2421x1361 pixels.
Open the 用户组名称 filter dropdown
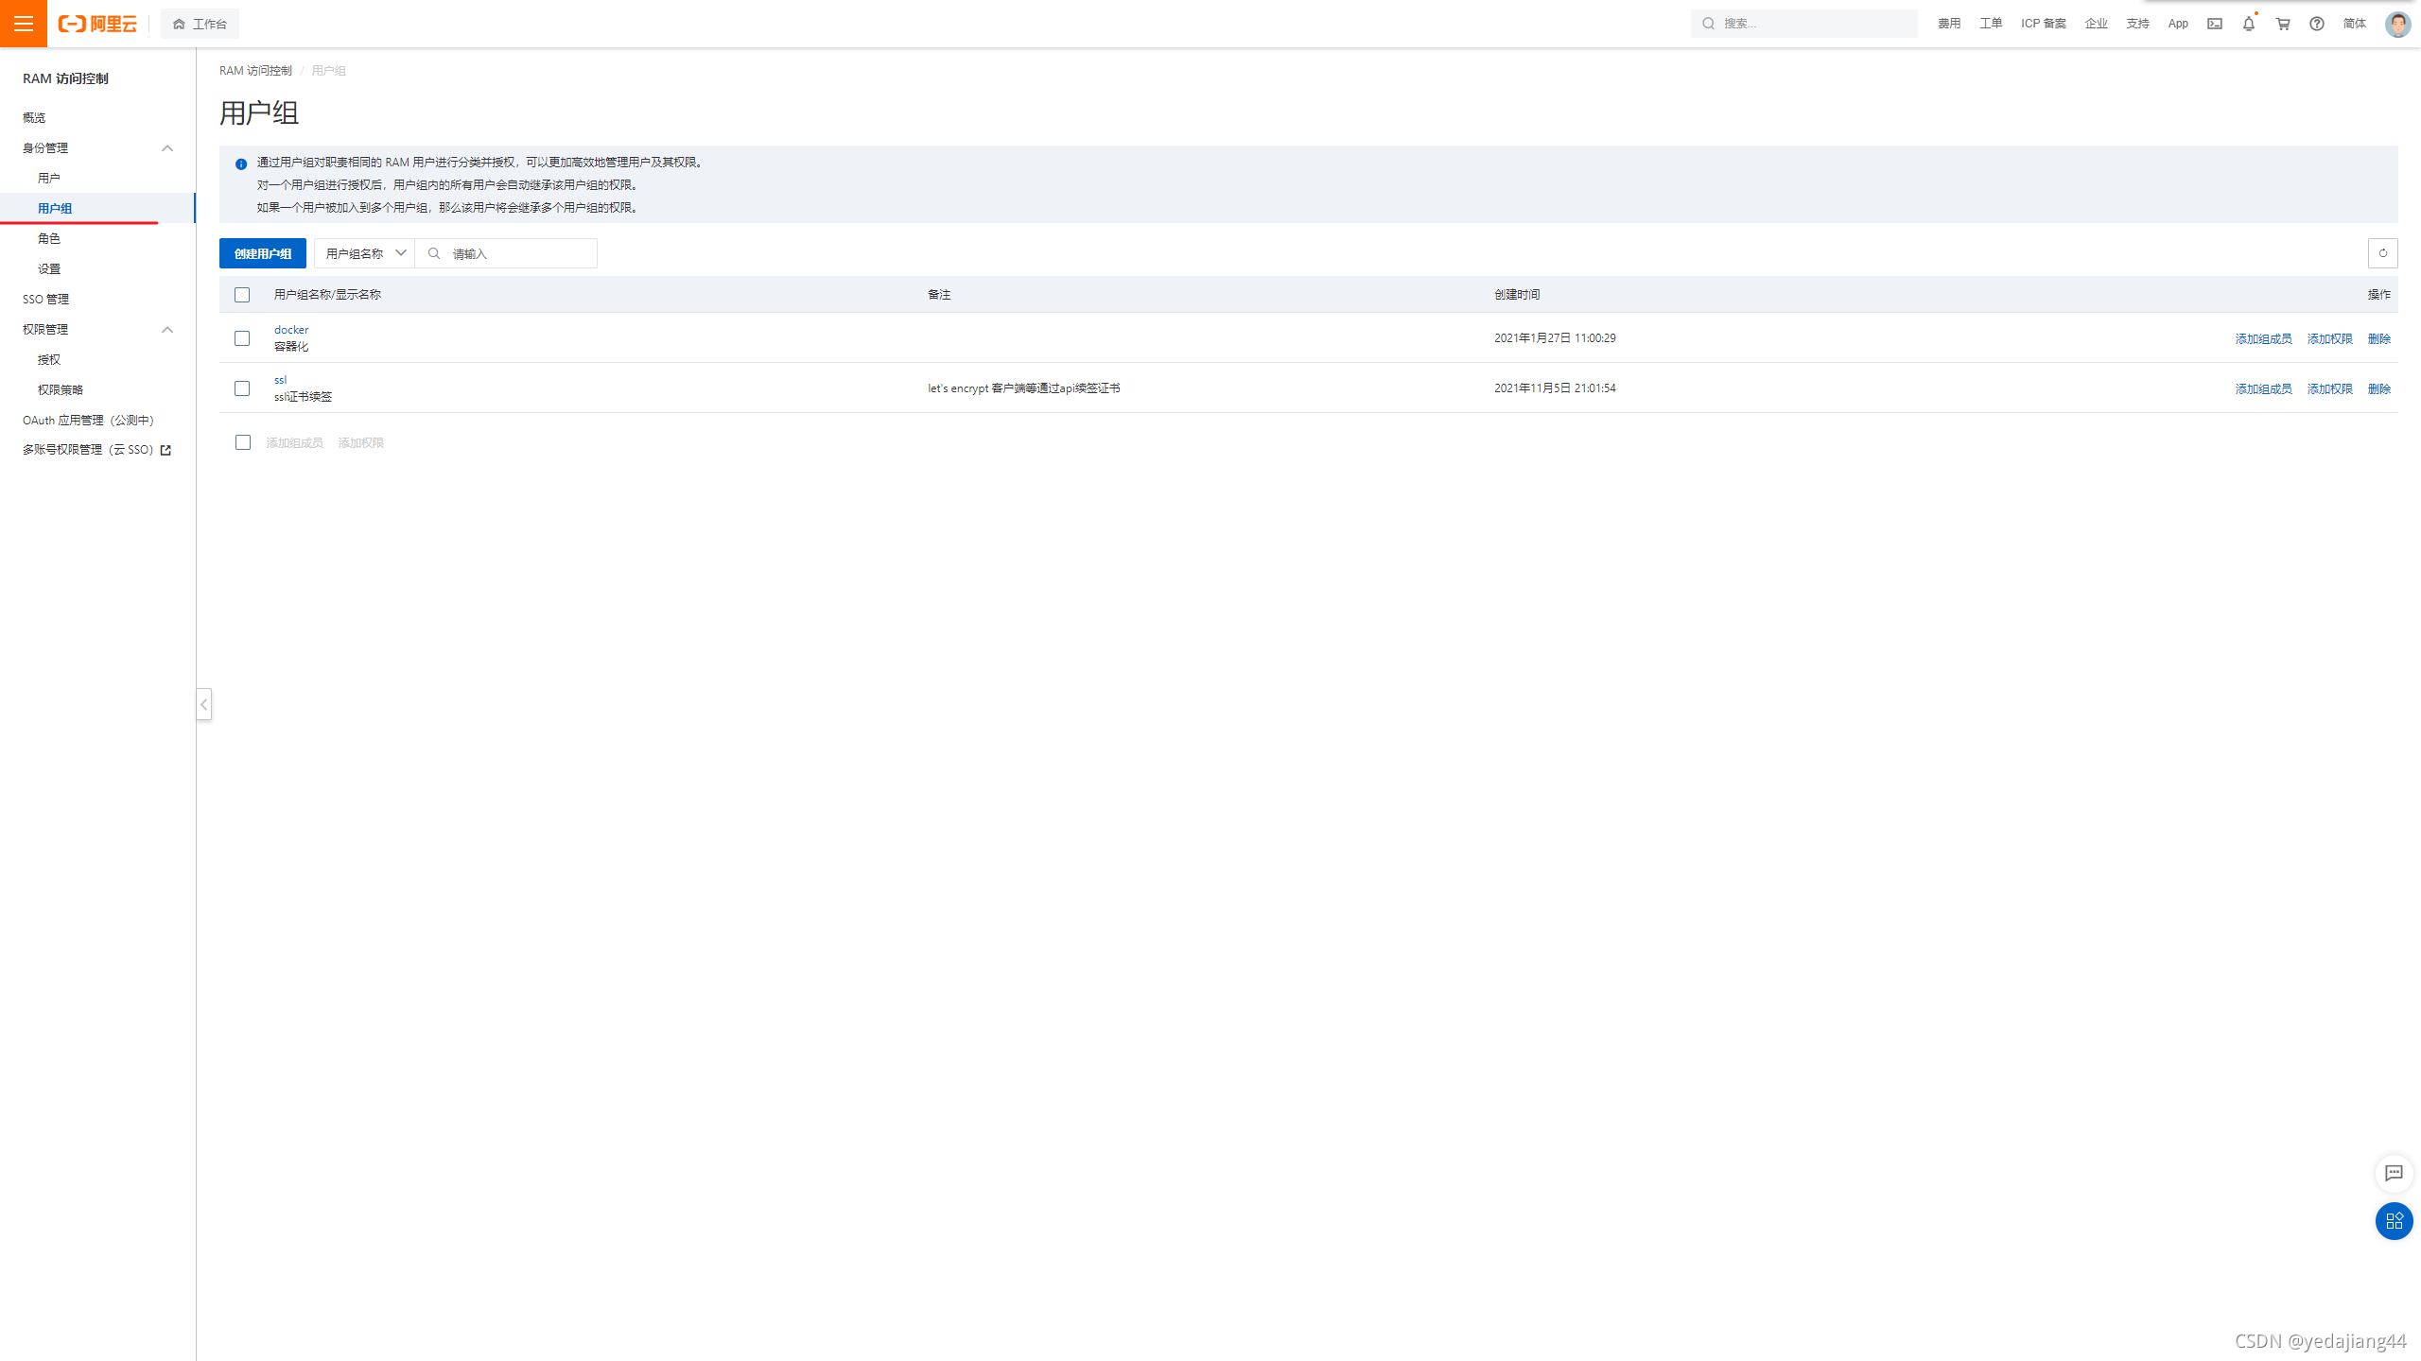(x=365, y=253)
